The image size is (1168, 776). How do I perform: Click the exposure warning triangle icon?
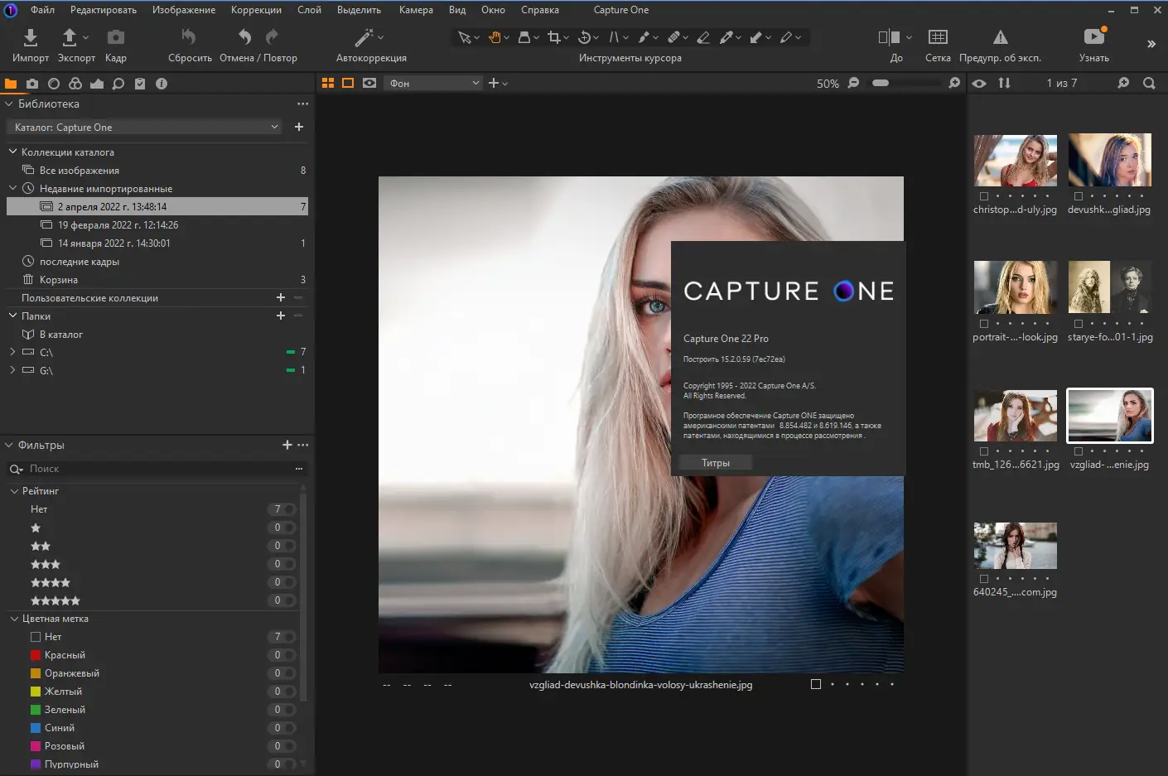point(1000,37)
